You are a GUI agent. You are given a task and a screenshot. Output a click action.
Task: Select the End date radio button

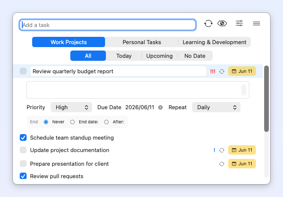(72, 122)
